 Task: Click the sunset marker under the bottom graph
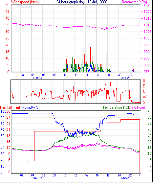pos(124,178)
